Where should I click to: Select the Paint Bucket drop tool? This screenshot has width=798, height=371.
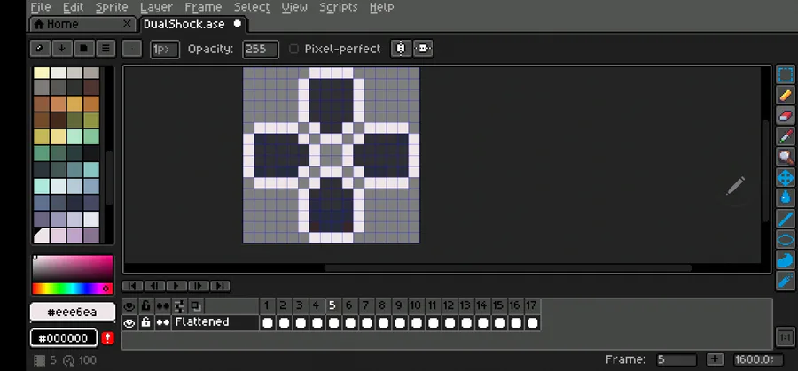[786, 198]
